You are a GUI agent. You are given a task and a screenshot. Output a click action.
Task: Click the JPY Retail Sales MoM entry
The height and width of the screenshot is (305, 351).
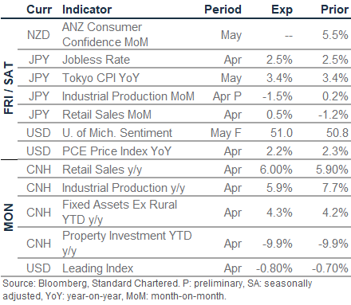click(x=107, y=115)
